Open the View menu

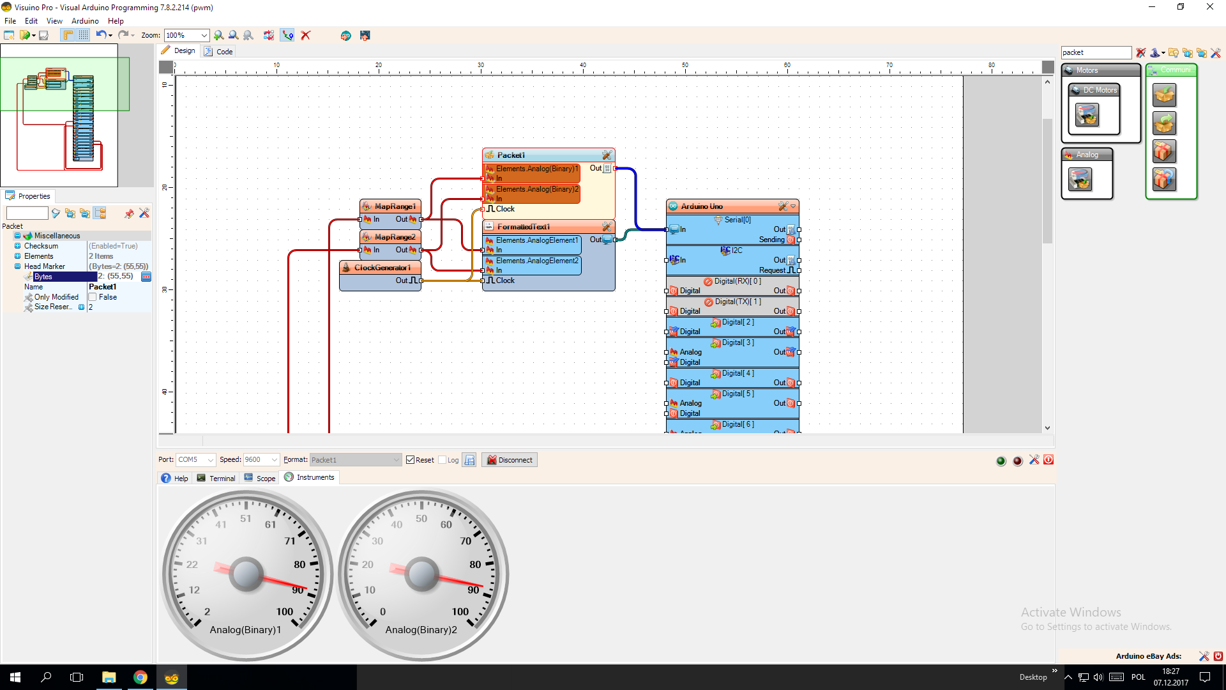click(x=54, y=21)
